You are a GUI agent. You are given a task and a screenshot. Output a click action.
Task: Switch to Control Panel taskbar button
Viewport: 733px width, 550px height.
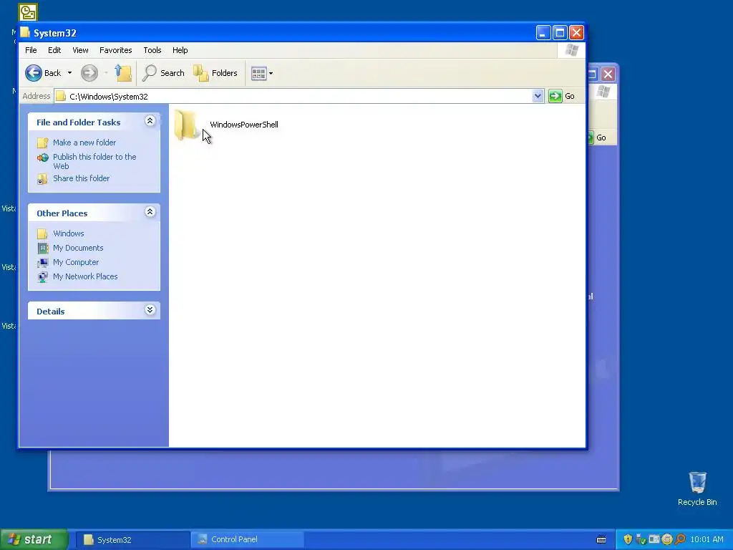(x=247, y=540)
